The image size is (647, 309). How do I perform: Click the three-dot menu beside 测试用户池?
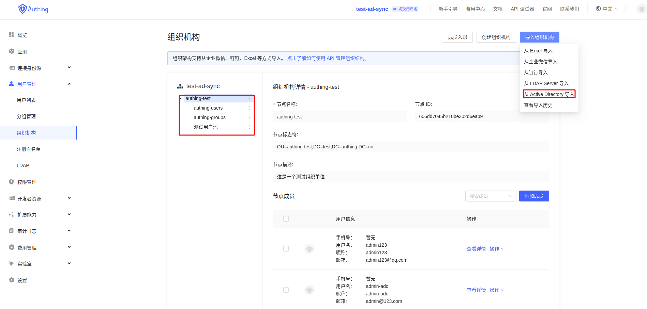250,127
